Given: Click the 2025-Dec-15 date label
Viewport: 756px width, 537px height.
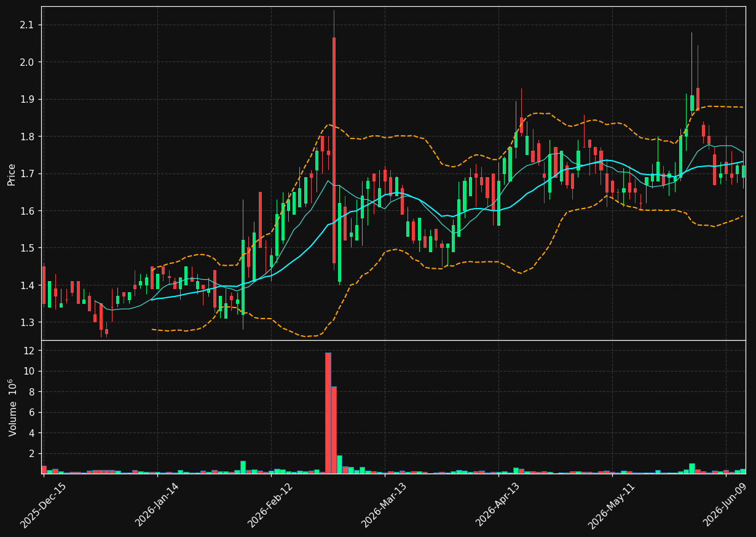Looking at the screenshot, I should (x=43, y=505).
